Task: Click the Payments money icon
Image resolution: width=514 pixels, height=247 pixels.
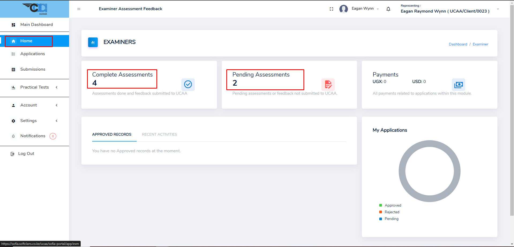Action: point(458,85)
